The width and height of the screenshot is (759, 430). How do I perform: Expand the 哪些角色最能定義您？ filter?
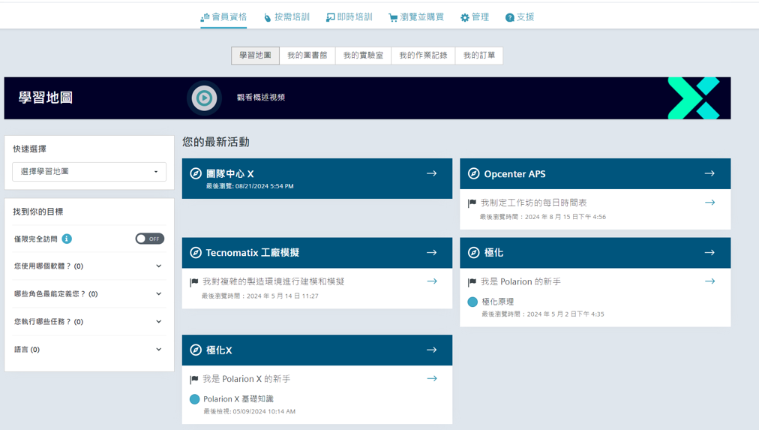click(89, 294)
